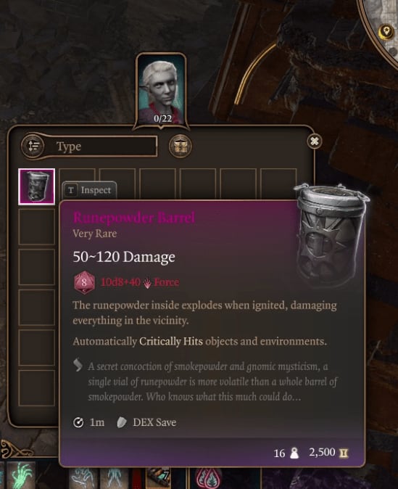Select the Runepowder Barrel inventory item
398x489 pixels.
36,186
